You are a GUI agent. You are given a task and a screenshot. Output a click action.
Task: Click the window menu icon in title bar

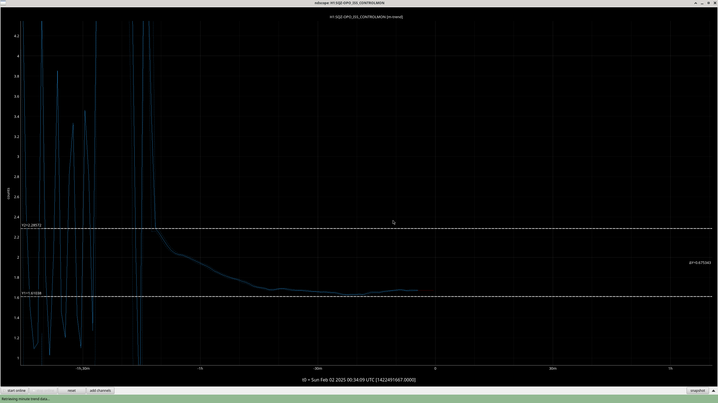(x=3, y=3)
